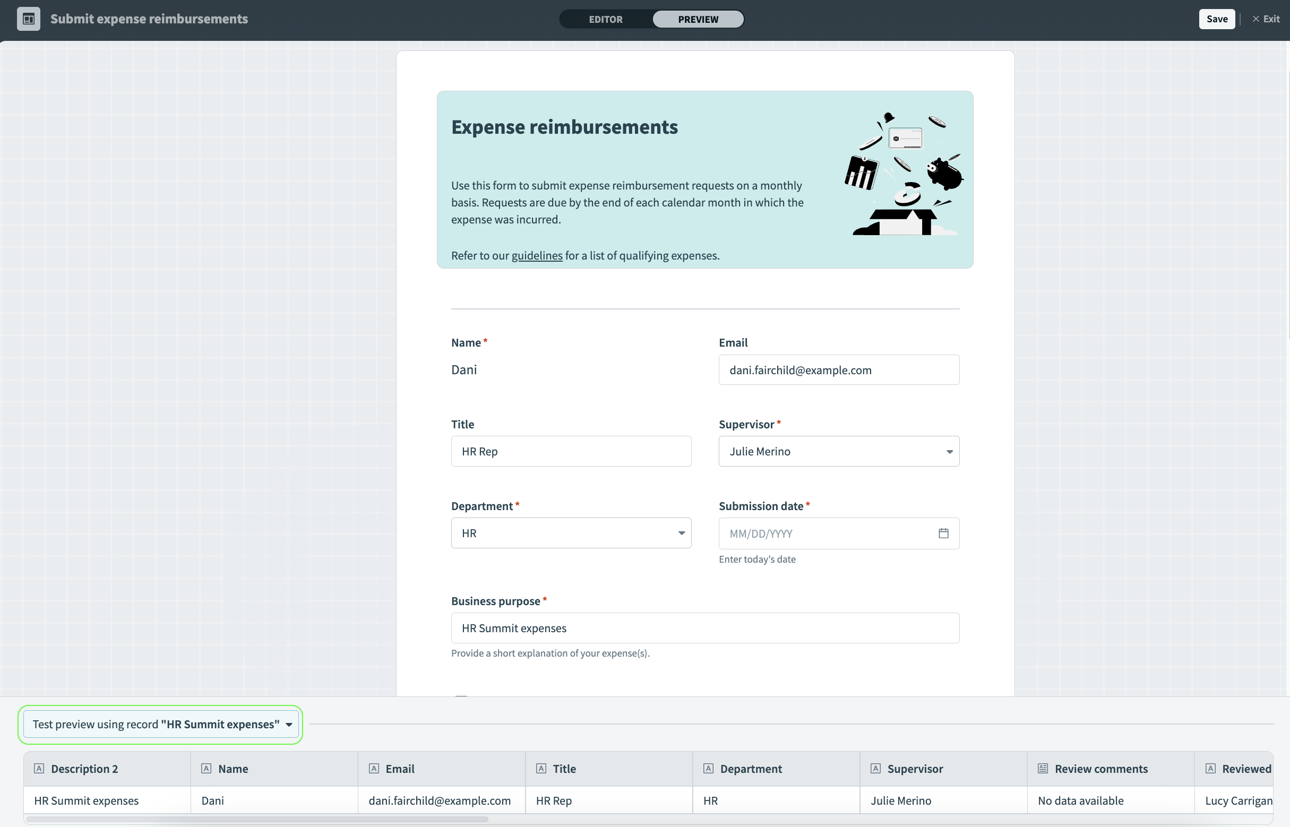Click the Email column type icon
Screen dimensions: 1290x827
click(374, 769)
